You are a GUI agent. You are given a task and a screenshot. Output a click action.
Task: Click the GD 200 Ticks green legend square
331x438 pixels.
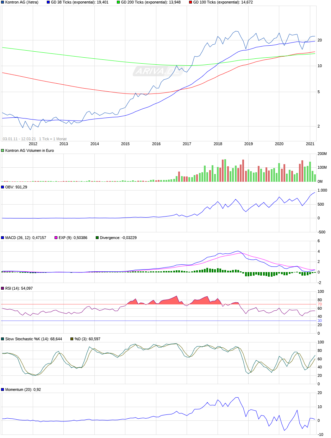click(118, 2)
